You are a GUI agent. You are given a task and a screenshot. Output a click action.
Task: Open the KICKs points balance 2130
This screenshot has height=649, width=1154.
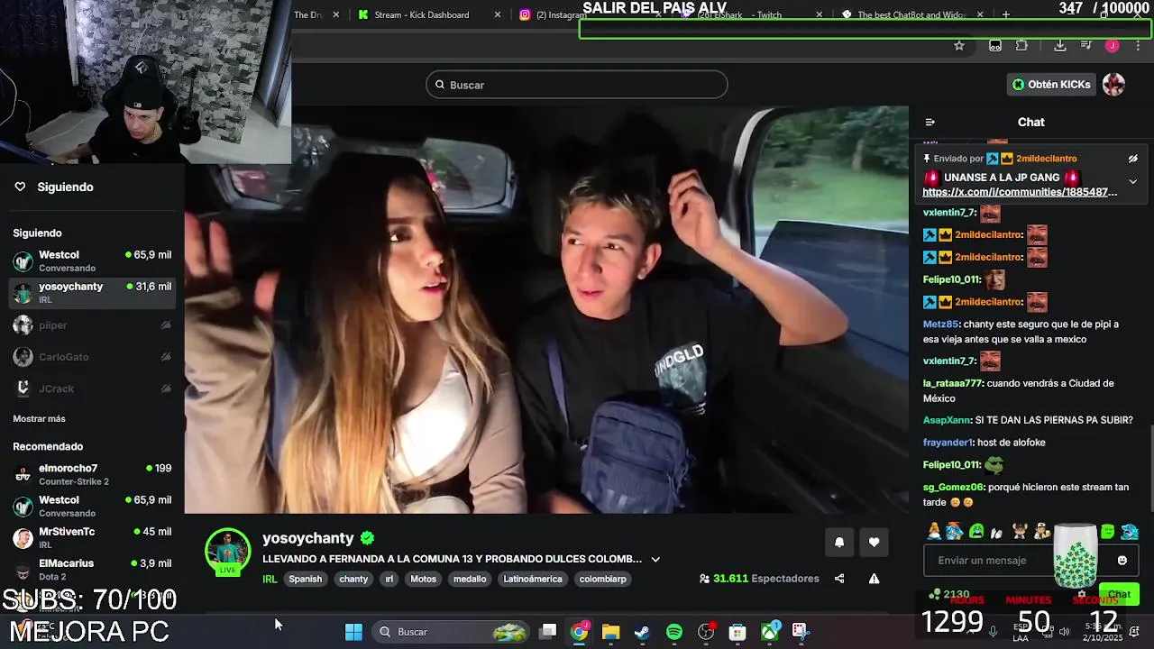click(949, 595)
